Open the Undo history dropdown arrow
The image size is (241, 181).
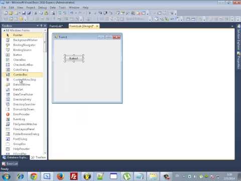[76, 13]
